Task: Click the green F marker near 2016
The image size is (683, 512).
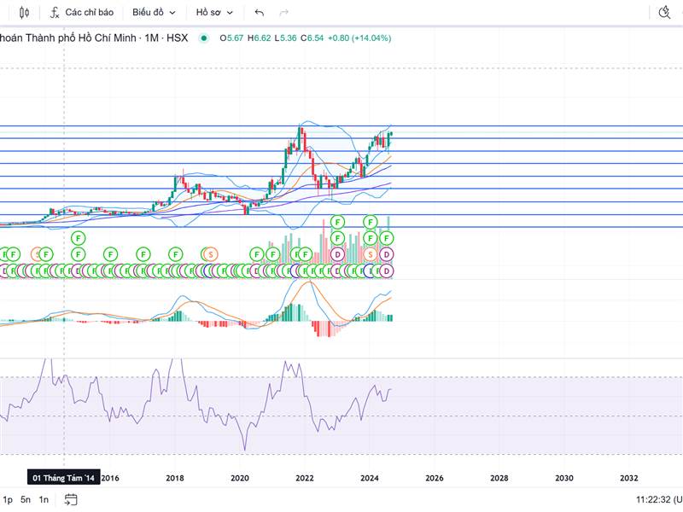Action: tap(111, 254)
